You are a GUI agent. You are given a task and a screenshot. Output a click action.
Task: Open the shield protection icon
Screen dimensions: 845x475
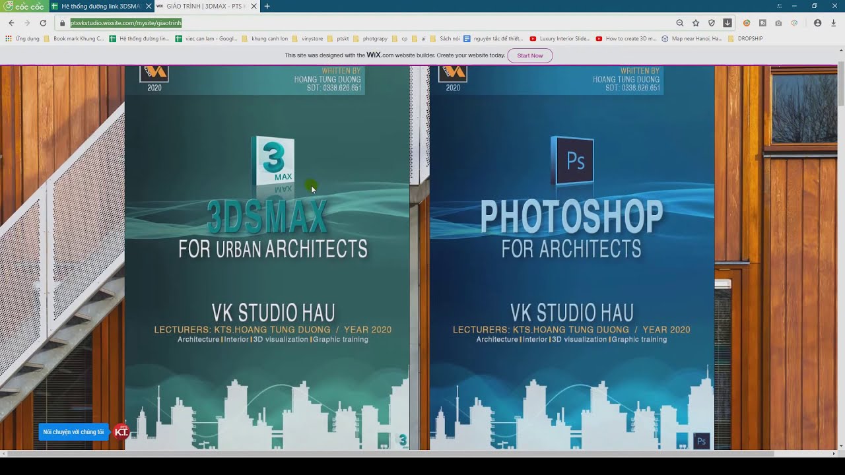point(712,22)
